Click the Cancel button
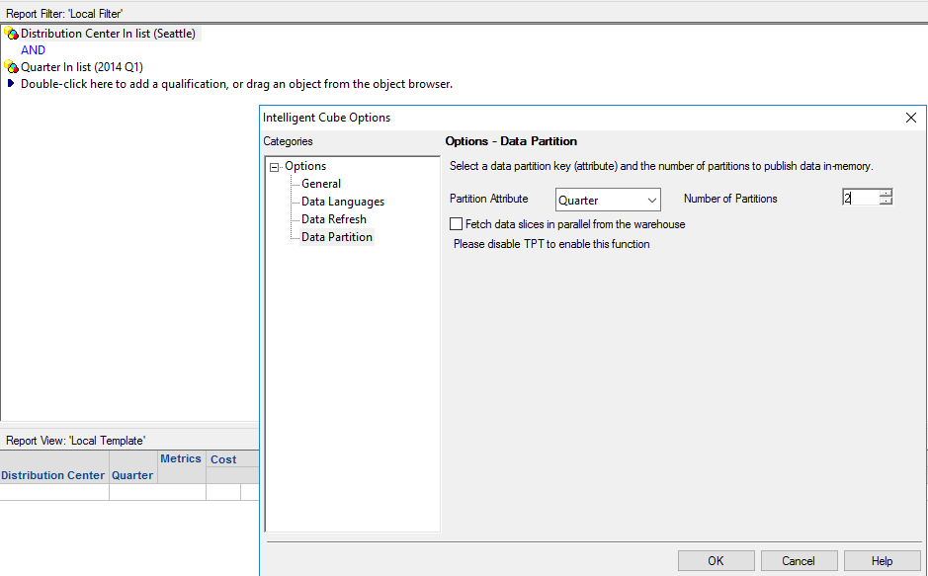Screen dimensions: 928x576 (x=799, y=559)
